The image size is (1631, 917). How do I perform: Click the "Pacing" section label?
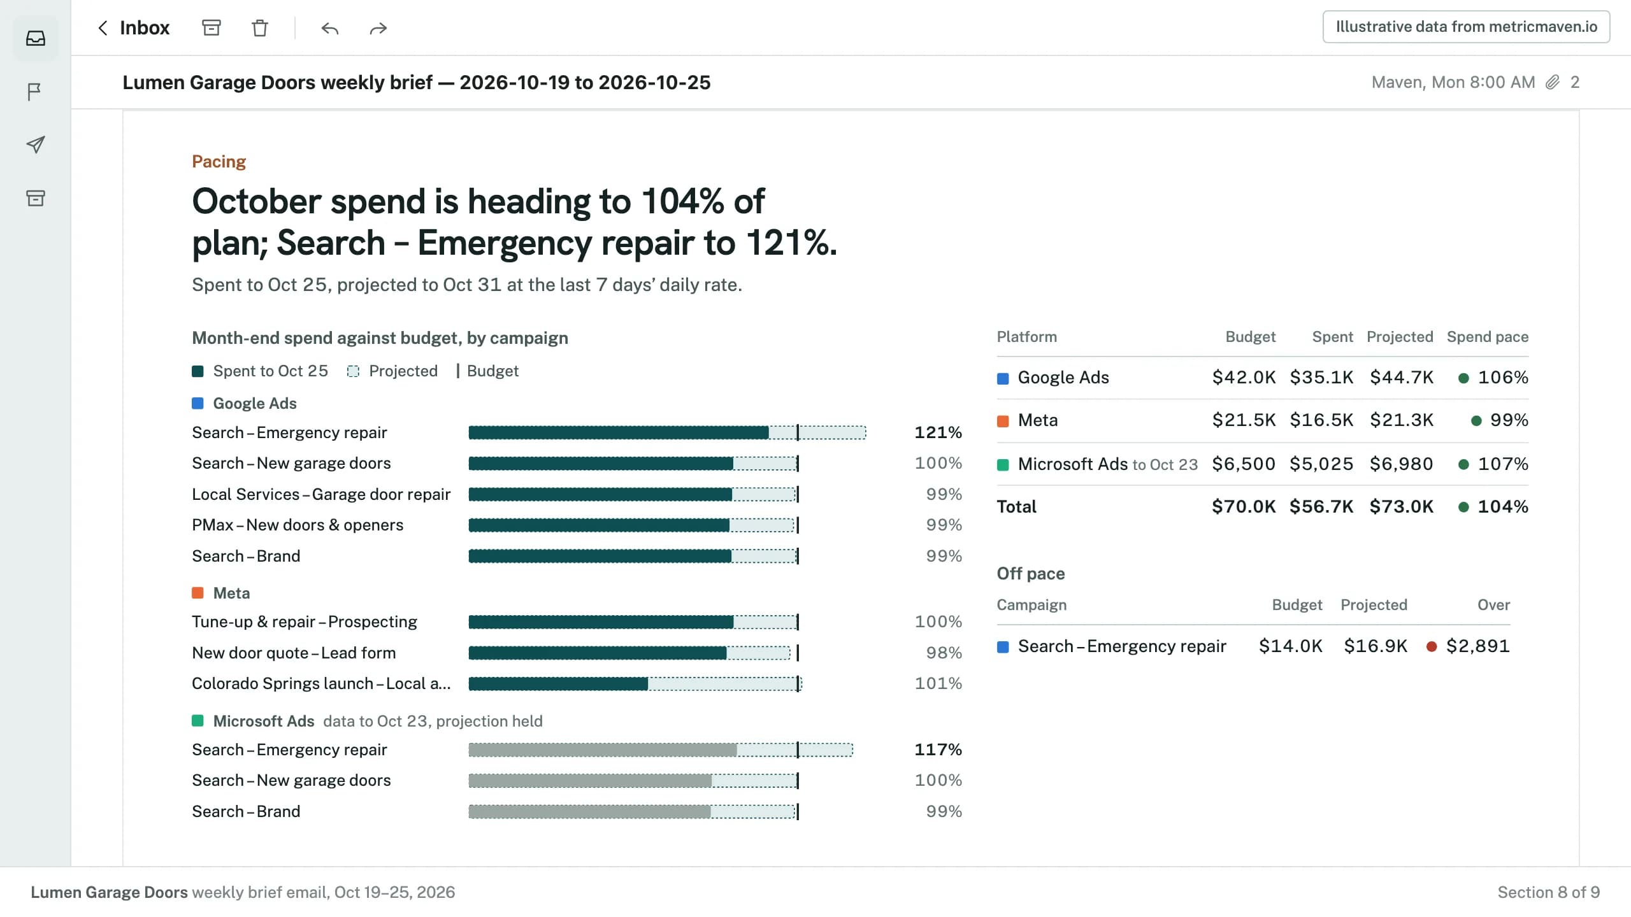click(219, 162)
